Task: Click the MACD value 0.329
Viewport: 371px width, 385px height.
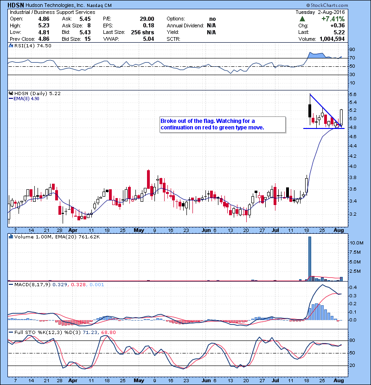Action: (x=60, y=285)
